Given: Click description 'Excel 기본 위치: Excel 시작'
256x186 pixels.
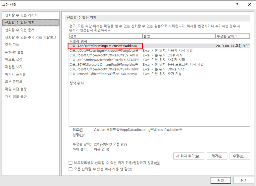Looking at the screenshot, I should (x=163, y=55).
